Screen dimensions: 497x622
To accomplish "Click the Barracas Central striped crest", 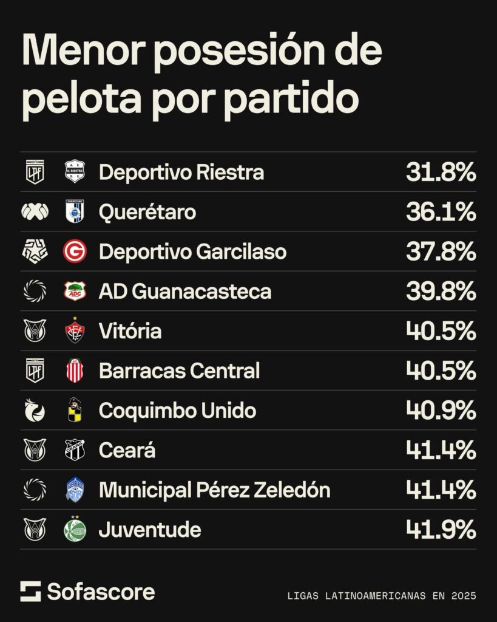I will click(75, 371).
